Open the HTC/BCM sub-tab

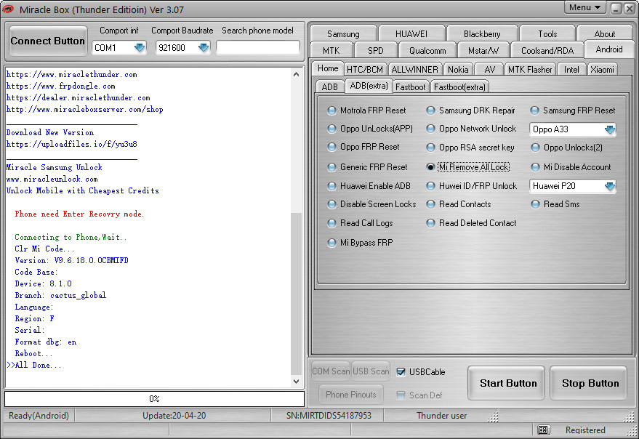365,70
